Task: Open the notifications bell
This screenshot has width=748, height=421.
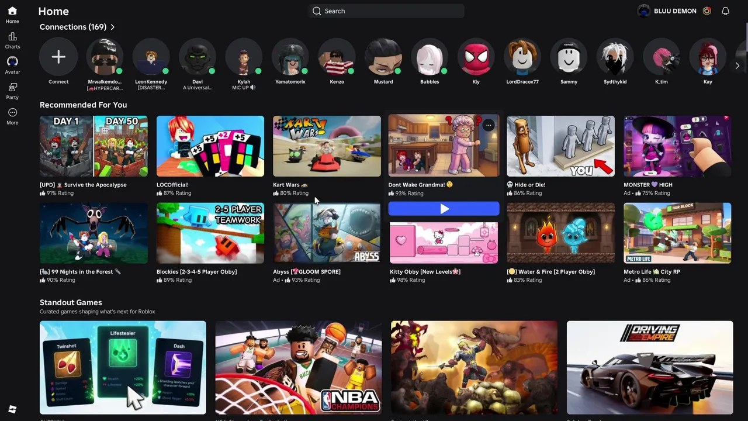Action: click(x=725, y=11)
